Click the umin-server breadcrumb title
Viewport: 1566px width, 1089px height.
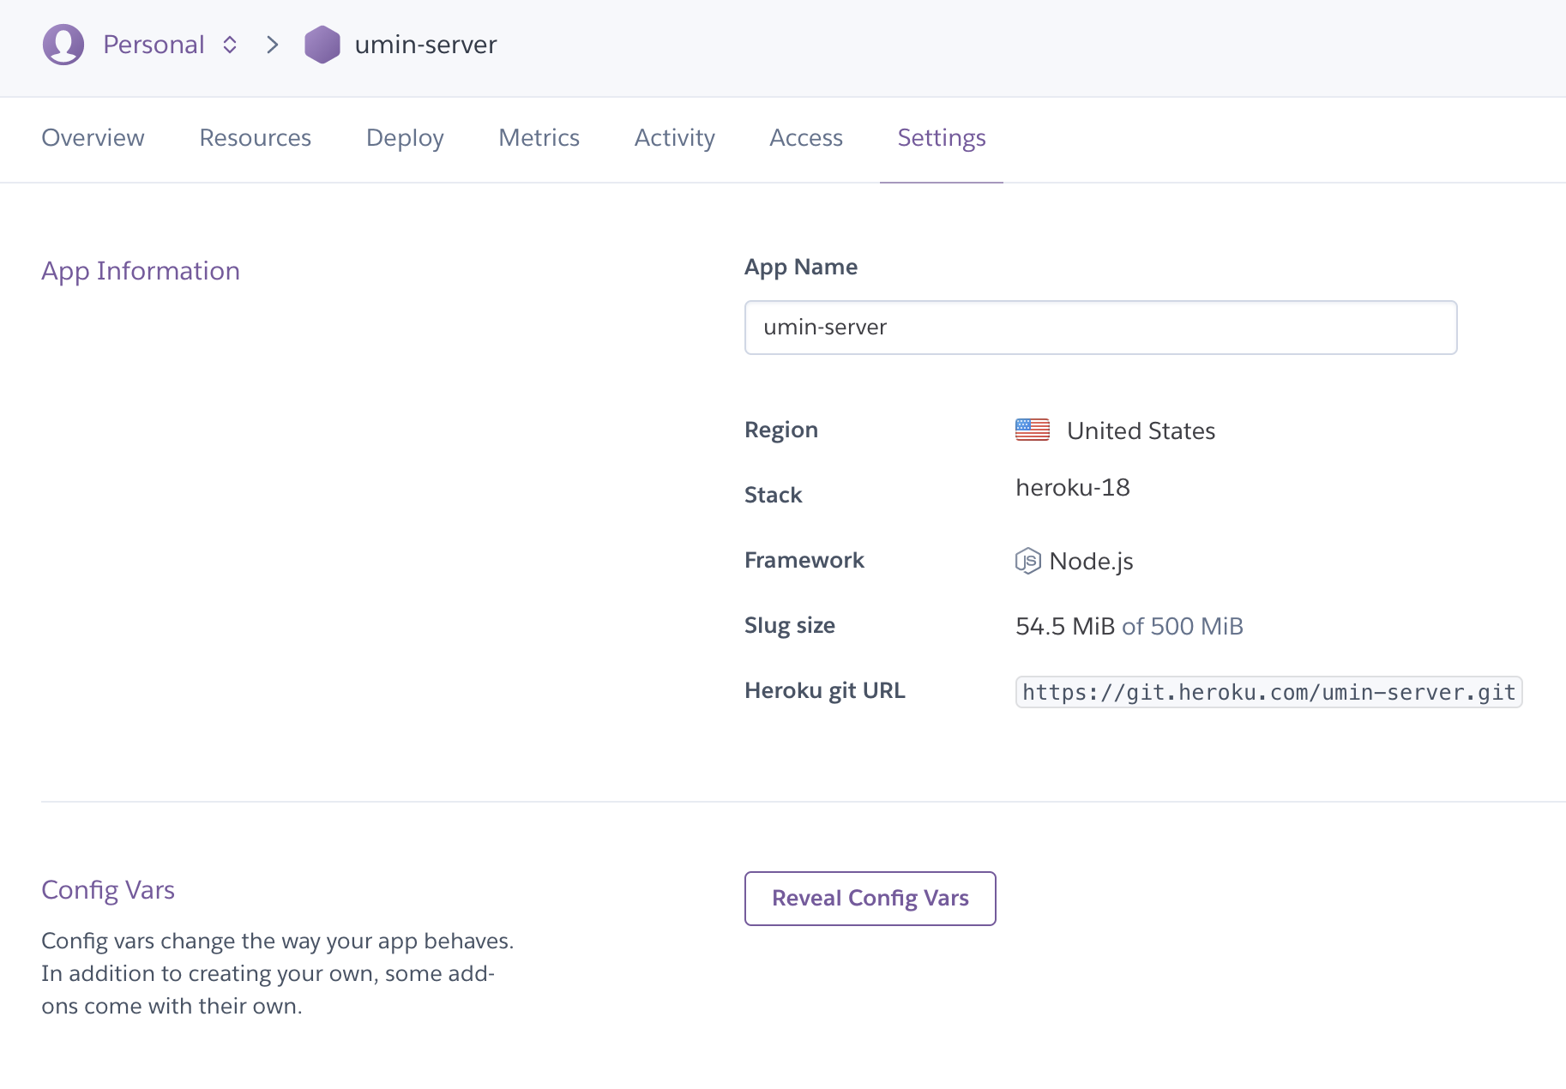(x=425, y=45)
